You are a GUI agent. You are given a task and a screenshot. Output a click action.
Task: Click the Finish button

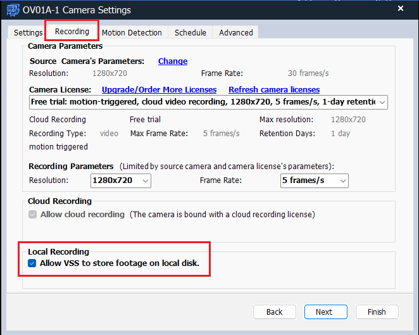click(x=376, y=312)
